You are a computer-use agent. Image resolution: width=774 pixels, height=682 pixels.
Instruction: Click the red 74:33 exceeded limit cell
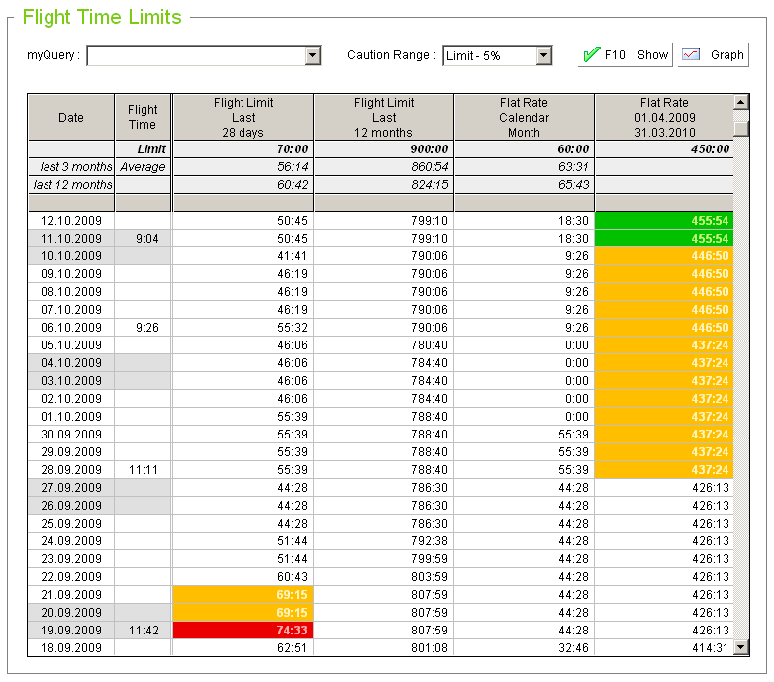click(243, 631)
